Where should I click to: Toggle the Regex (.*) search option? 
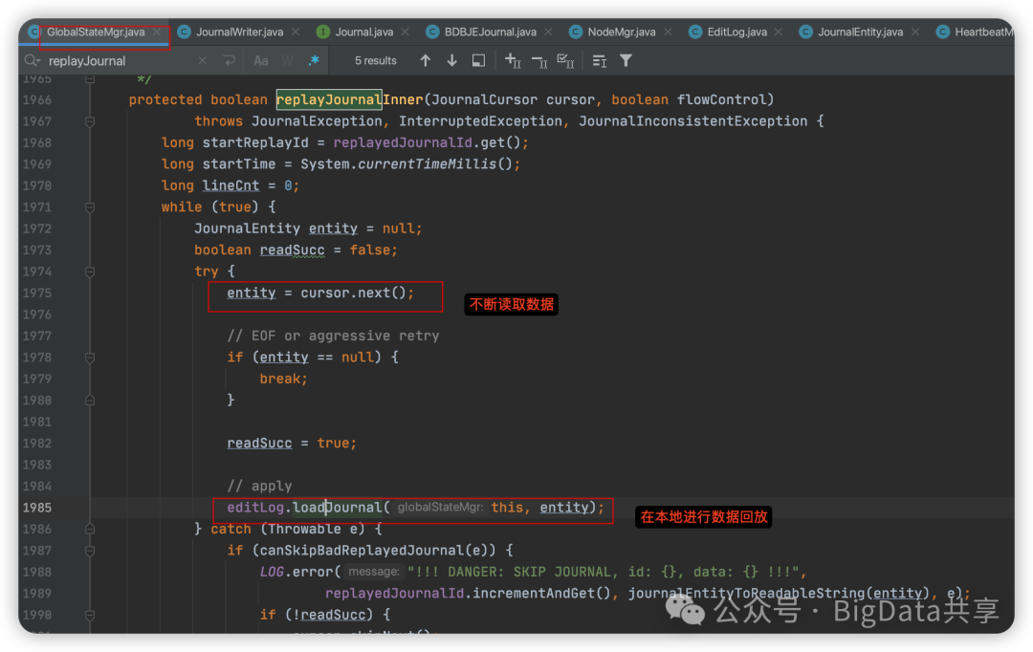point(315,60)
